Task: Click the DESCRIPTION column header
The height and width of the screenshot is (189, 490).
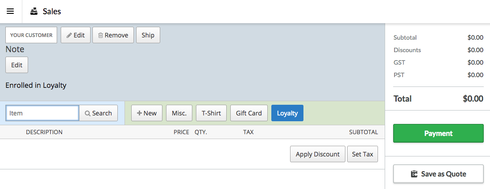Action: (44, 132)
